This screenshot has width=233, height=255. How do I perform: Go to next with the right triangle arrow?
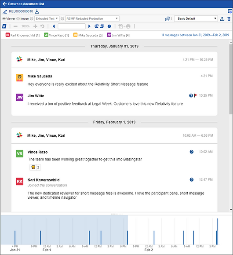point(89,26)
